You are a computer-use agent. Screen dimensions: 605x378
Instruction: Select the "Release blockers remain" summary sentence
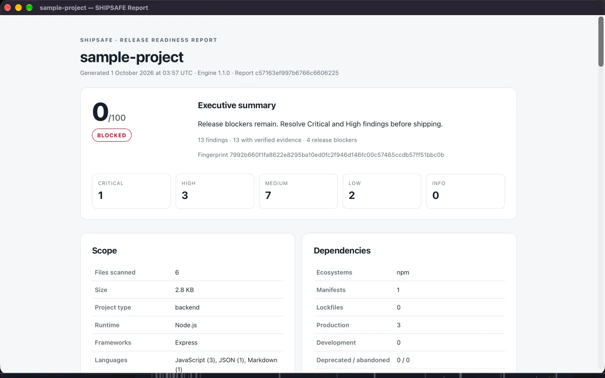[x=320, y=124]
